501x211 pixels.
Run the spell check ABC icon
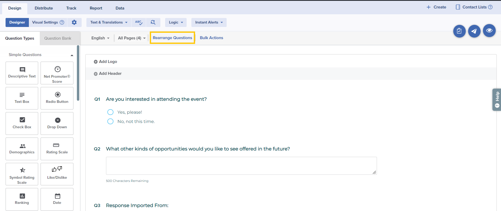pos(139,22)
